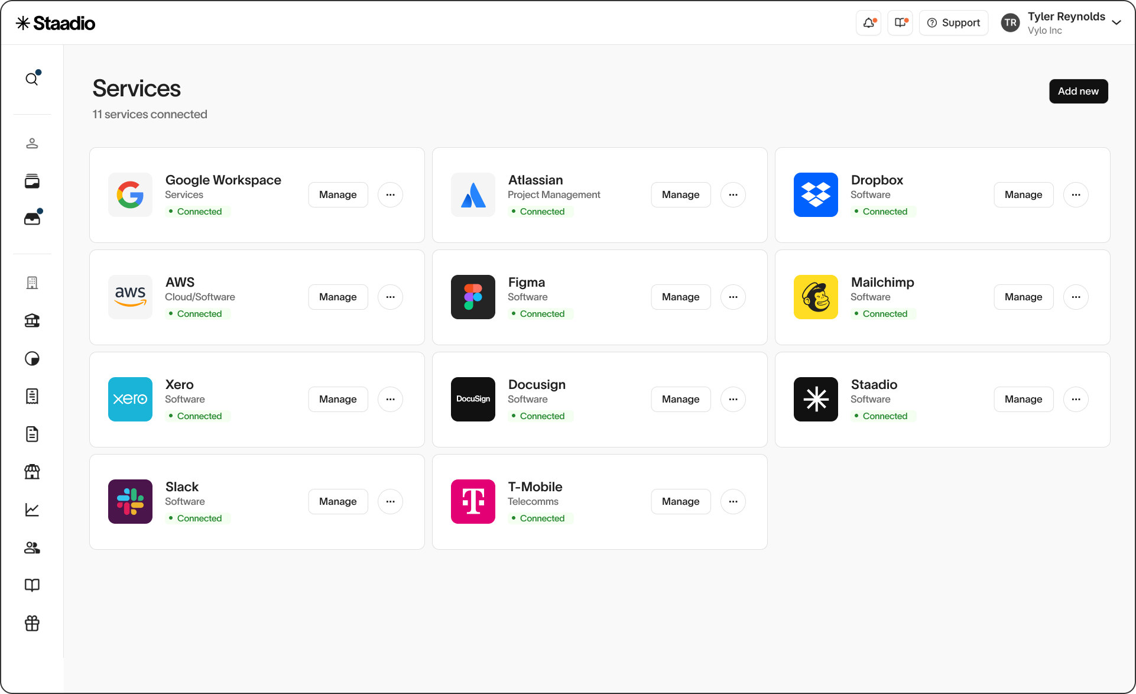1136x694 pixels.
Task: Open more options for Figma
Action: 733,297
